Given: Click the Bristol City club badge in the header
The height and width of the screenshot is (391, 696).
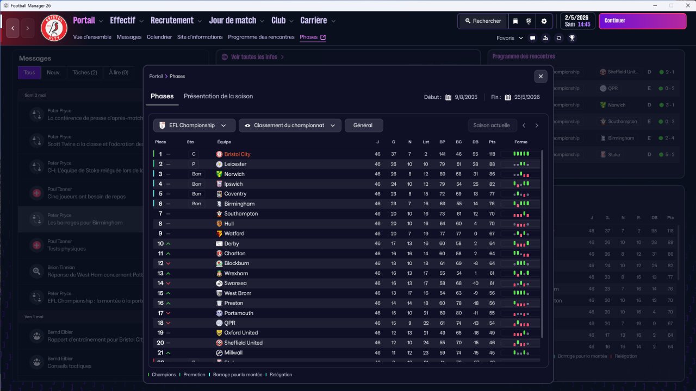Looking at the screenshot, I should tap(54, 28).
